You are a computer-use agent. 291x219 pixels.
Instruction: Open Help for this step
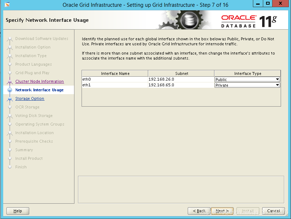[17, 211]
